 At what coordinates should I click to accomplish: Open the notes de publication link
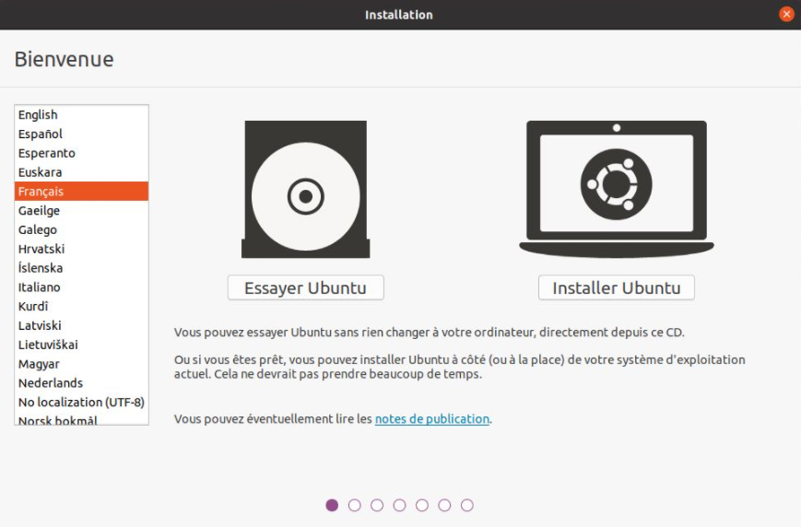click(x=432, y=418)
